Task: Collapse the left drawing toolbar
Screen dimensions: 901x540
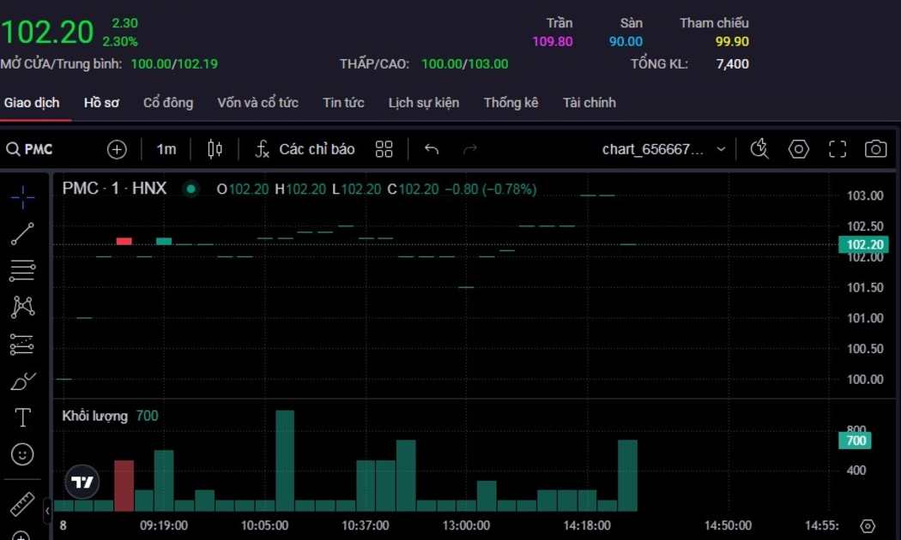Action: pos(47,510)
